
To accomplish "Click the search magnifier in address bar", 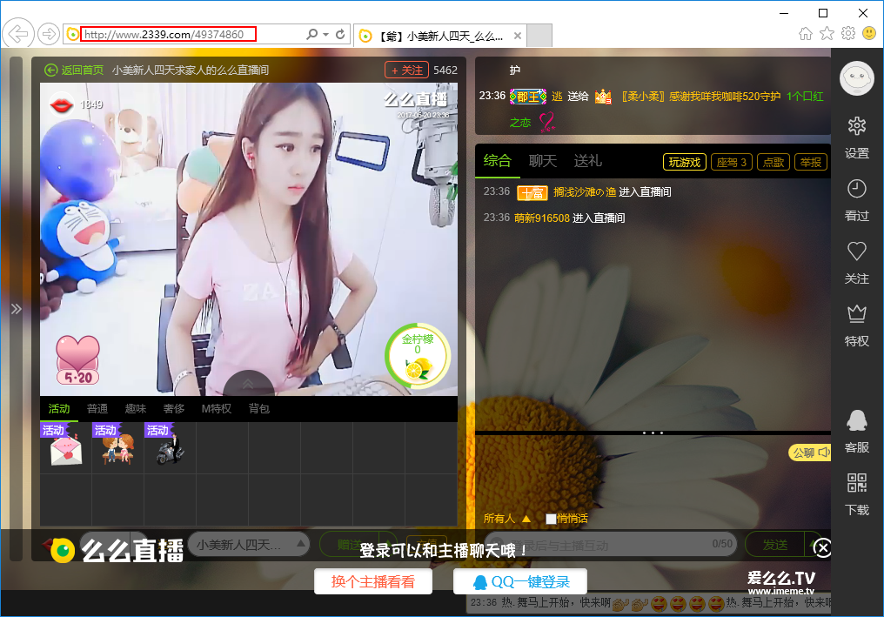I will 311,35.
